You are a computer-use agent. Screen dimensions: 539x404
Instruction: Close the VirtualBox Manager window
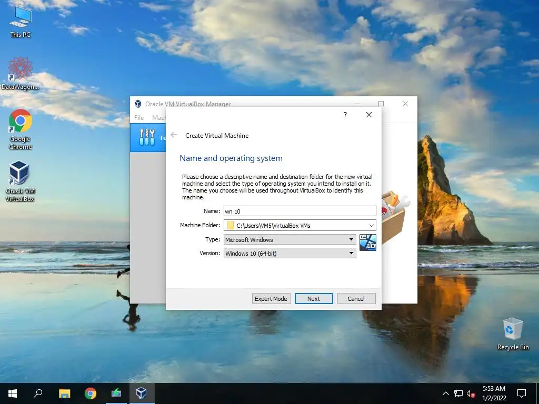pos(405,104)
